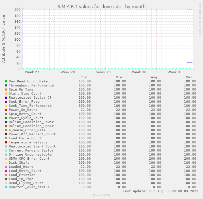This screenshot has height=199, width=203.
Task: Click the cyan smartctl_exit_status legend swatch
Action: click(6, 187)
